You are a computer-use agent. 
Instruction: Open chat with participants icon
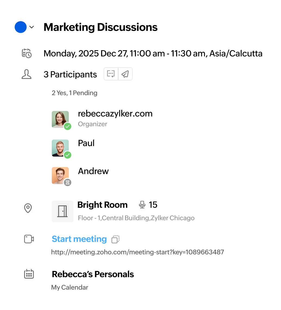(x=111, y=74)
